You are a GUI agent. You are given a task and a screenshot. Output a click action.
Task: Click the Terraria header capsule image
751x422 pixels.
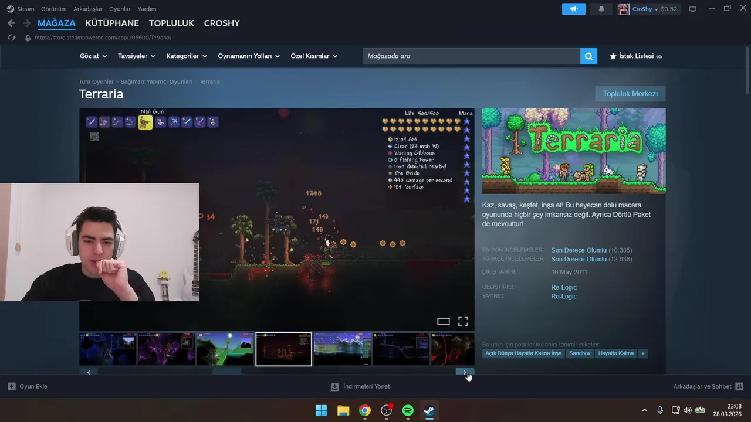[574, 151]
